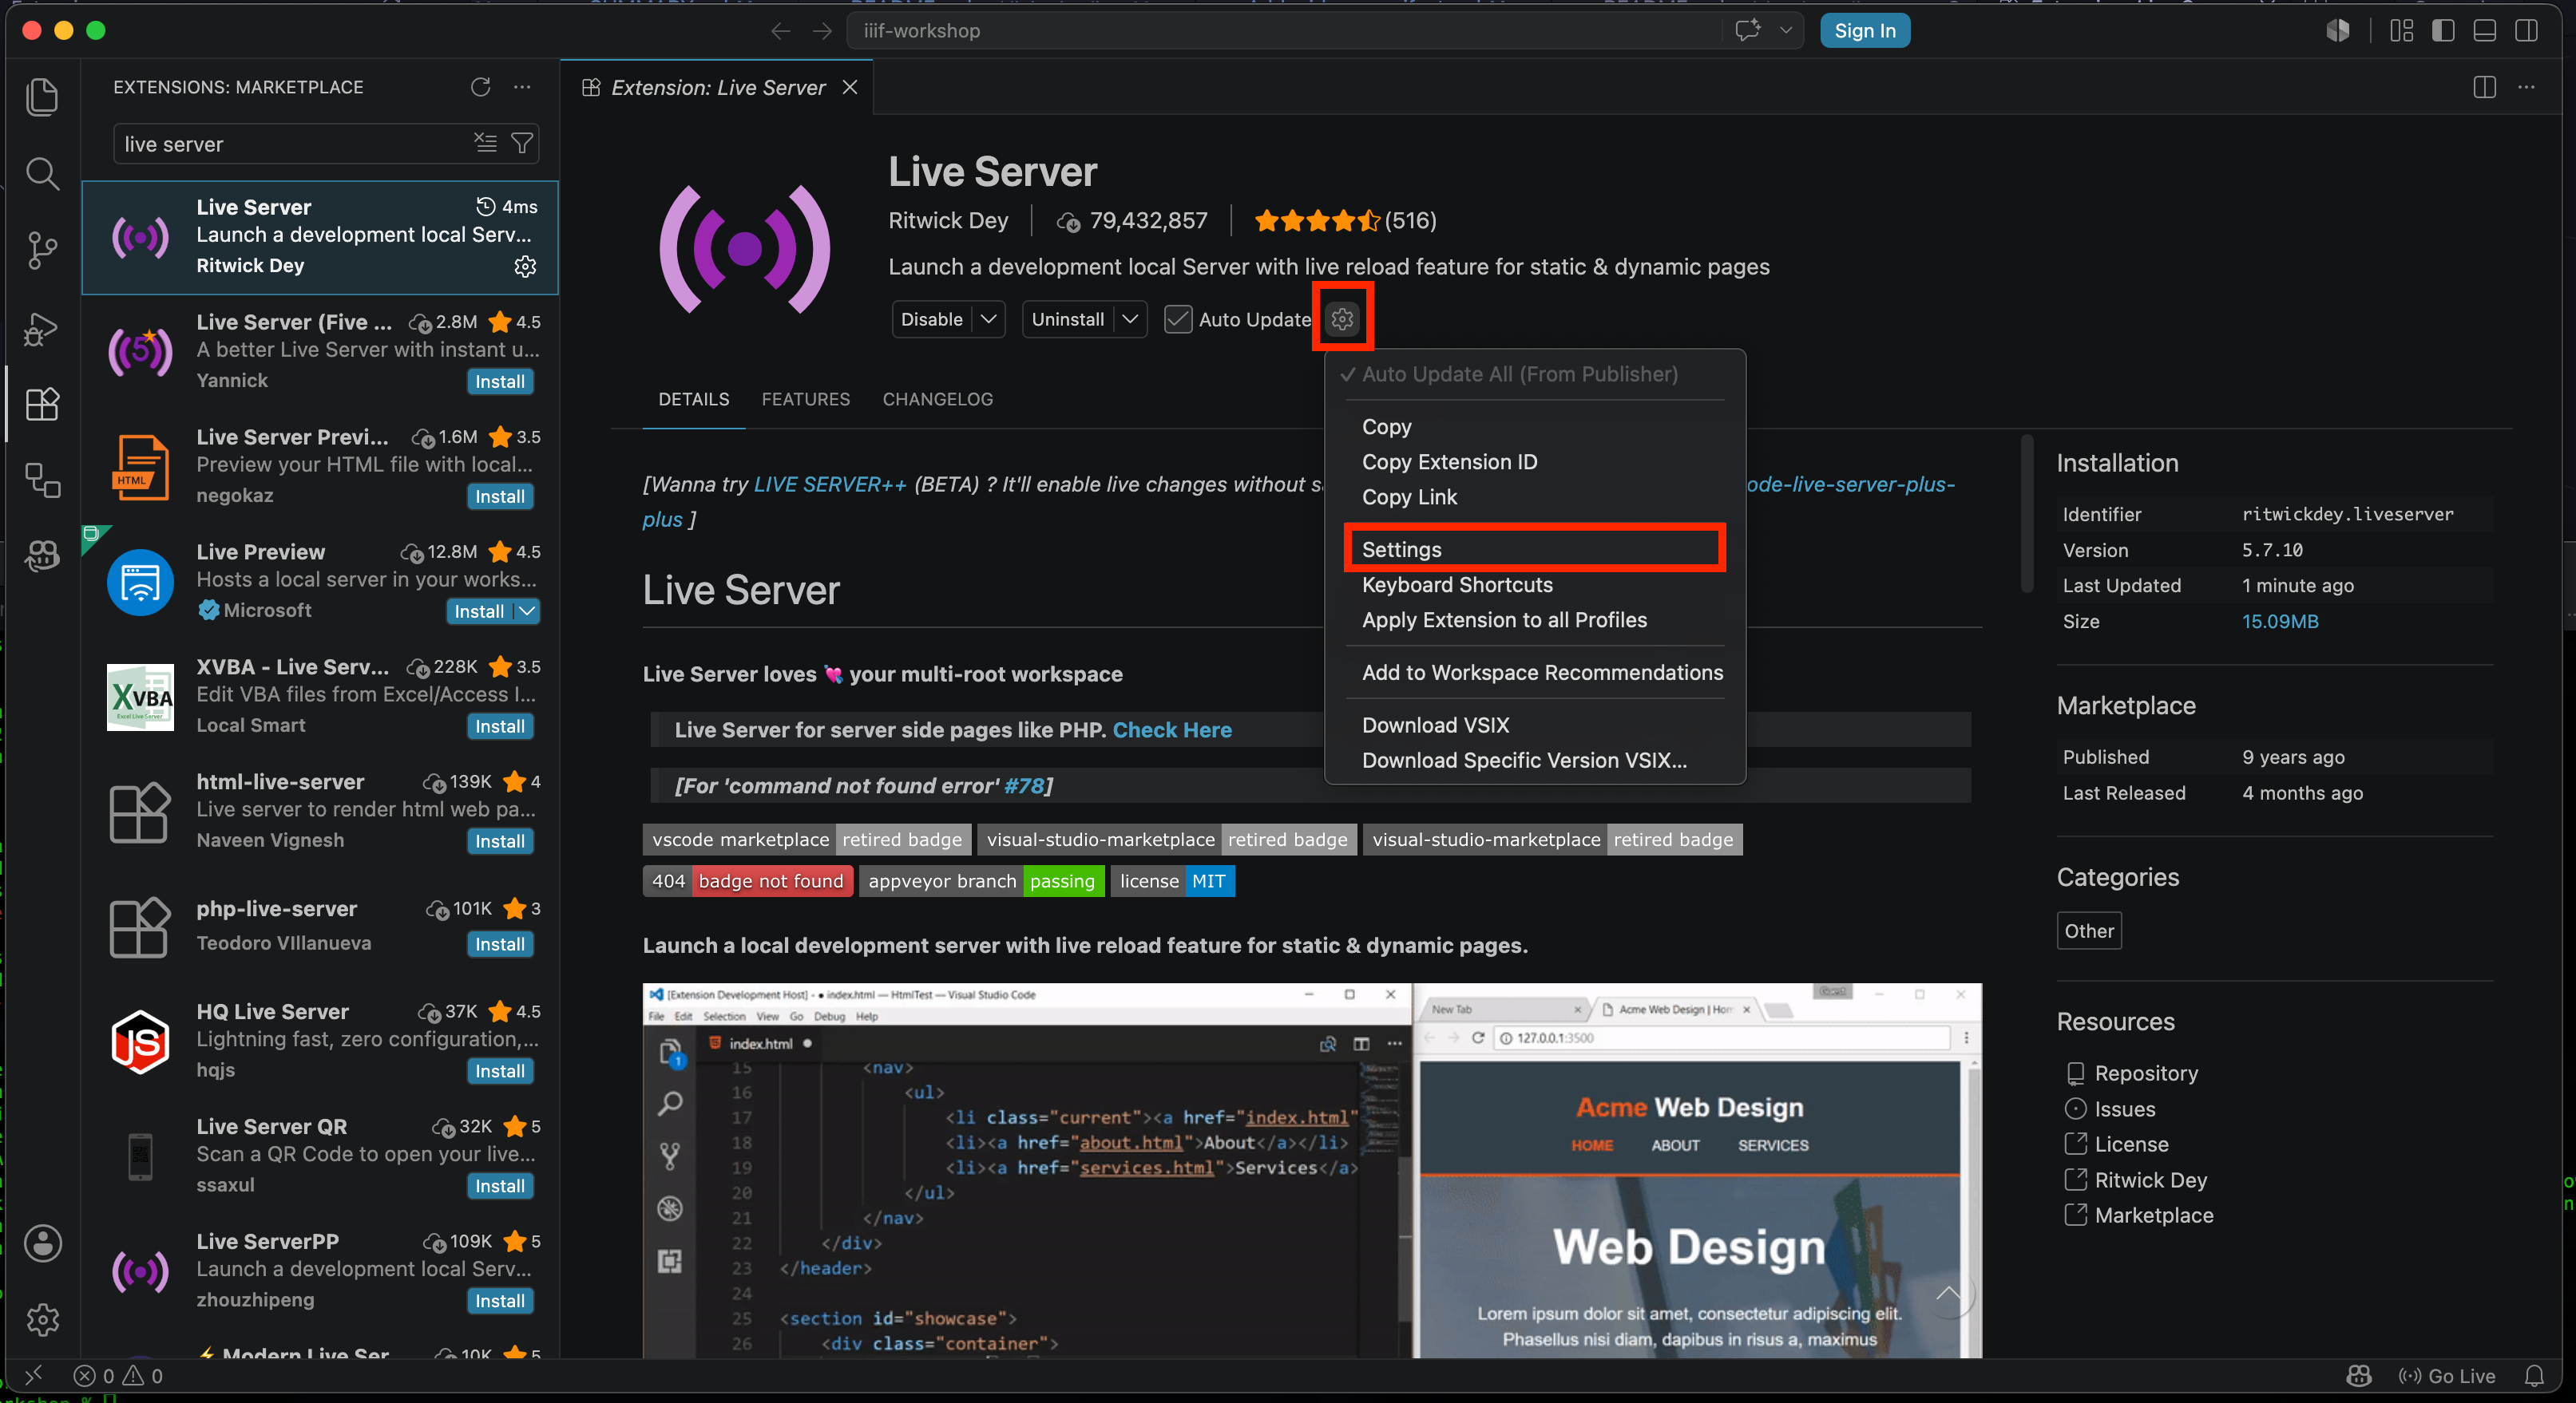Viewport: 2576px width, 1403px height.
Task: Open the Search view icon
Action: 42,174
